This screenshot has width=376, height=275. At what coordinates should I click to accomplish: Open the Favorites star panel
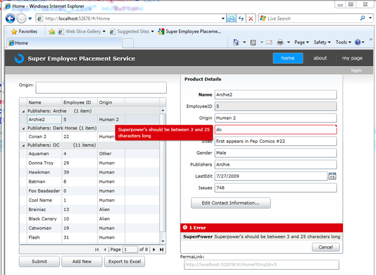tap(23, 31)
